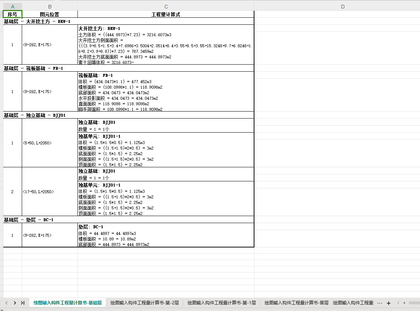Screen dimensions: 420x311
Task: Switch to the 绘图输入构件工程量计算书-第-2层 sheet tab
Action: [x=145, y=303]
